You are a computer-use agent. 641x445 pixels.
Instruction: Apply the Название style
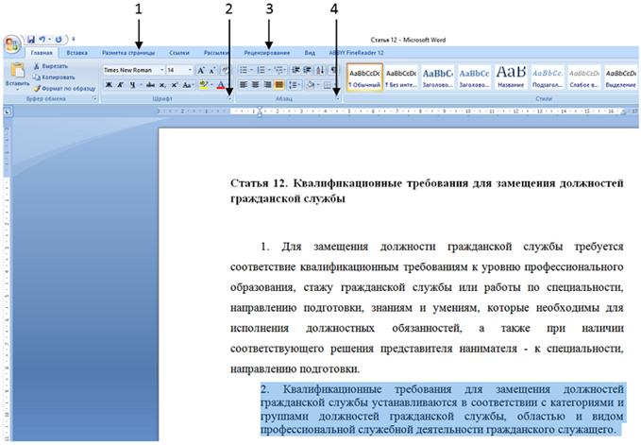tap(511, 77)
